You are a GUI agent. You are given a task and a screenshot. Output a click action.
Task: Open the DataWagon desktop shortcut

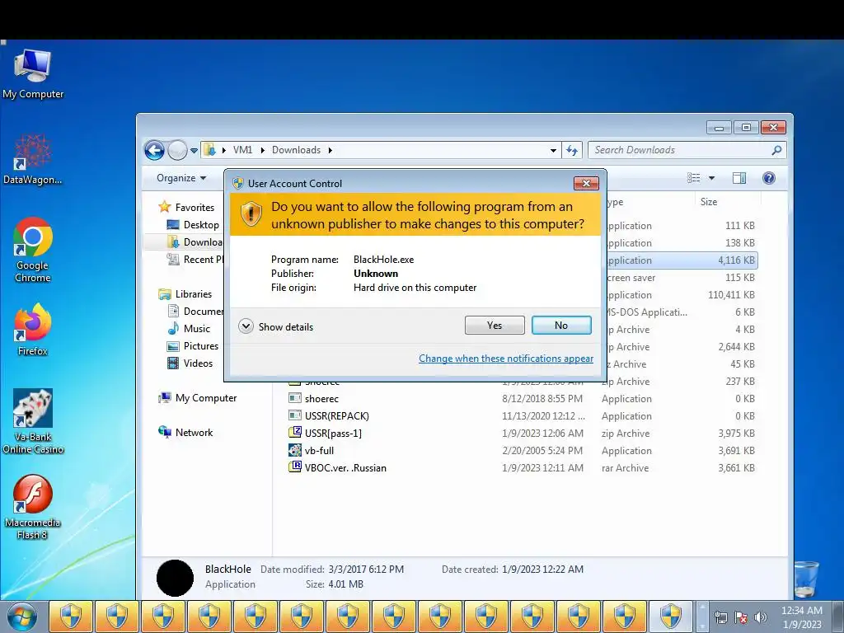click(32, 159)
